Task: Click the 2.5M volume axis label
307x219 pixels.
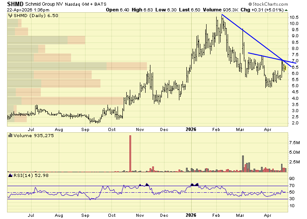Action: point(294,162)
